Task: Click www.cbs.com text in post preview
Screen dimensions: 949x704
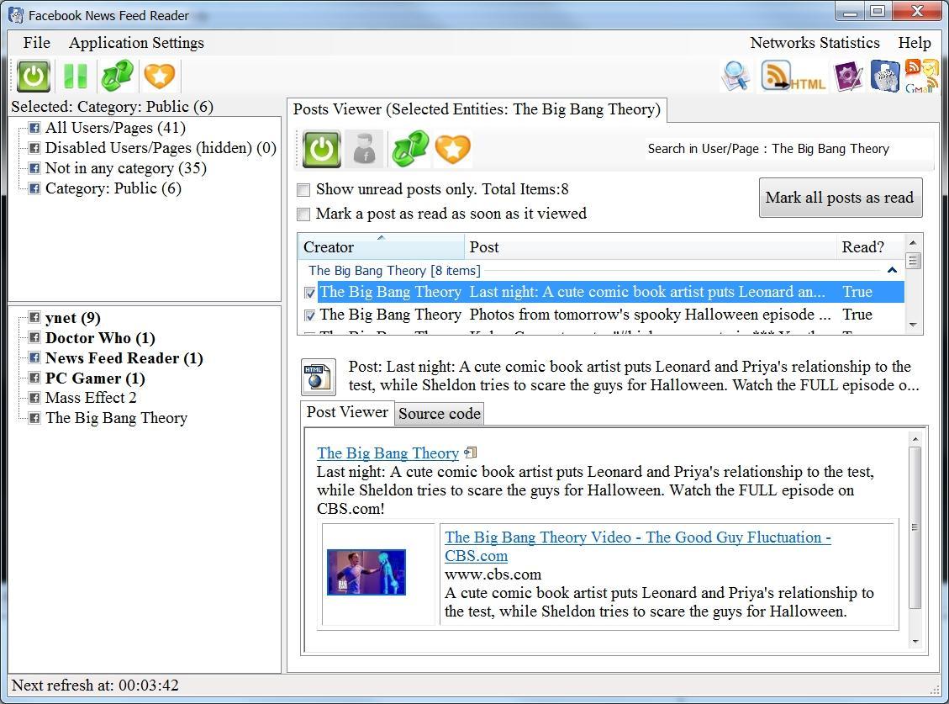Action: pos(493,574)
